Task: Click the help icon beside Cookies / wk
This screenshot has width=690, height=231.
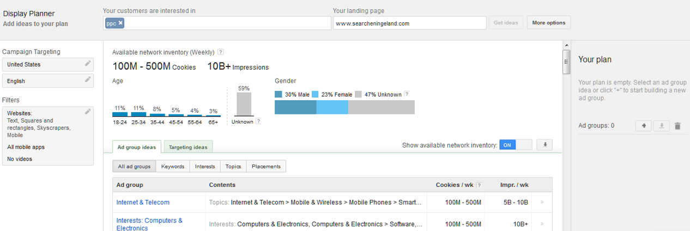Action: 479,185
